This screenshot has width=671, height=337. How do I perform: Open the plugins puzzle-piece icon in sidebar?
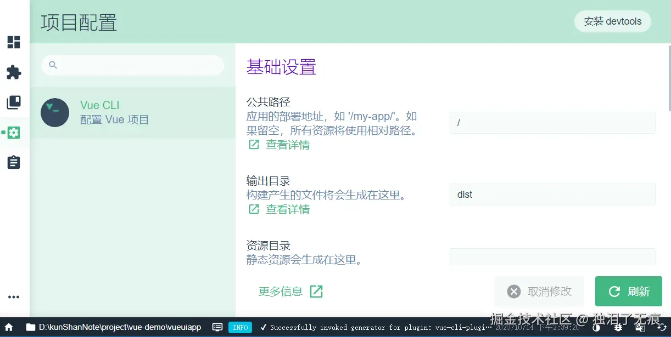click(x=14, y=72)
